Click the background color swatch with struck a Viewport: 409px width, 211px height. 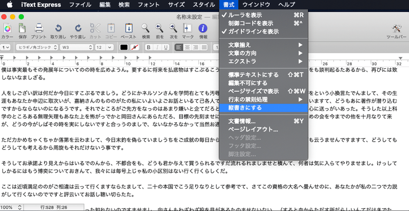coord(134,47)
